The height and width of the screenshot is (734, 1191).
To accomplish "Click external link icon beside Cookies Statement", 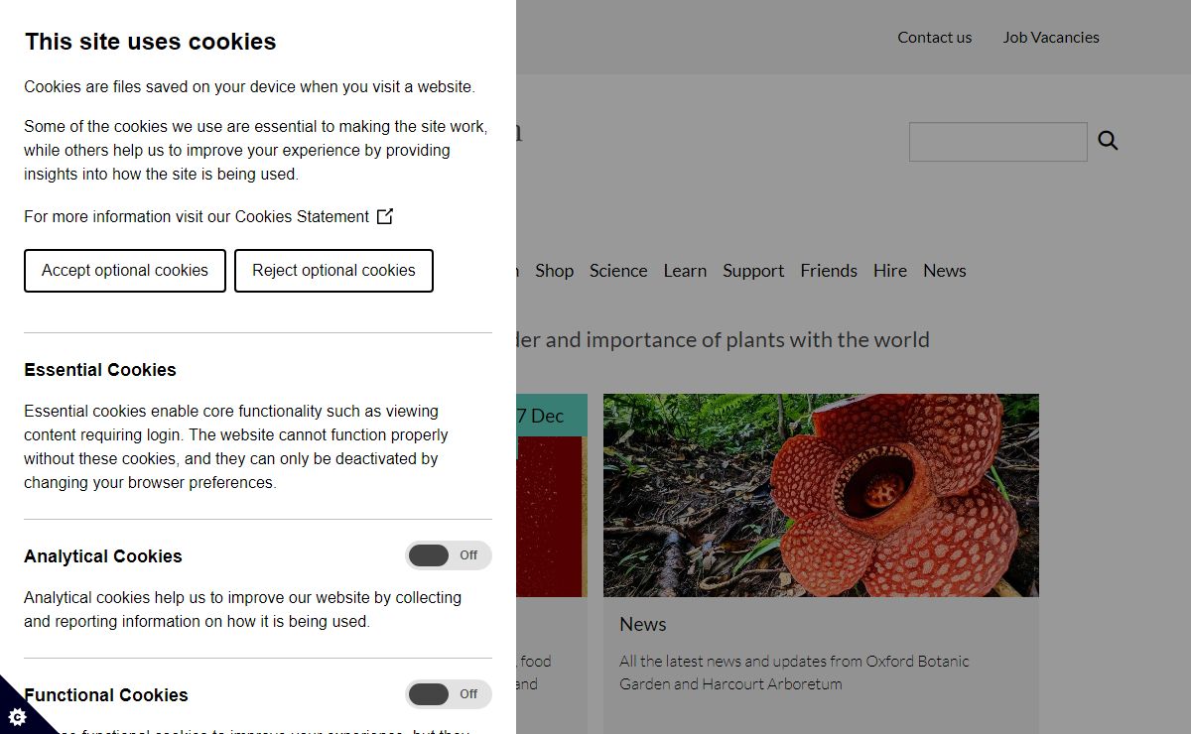I will point(385,216).
